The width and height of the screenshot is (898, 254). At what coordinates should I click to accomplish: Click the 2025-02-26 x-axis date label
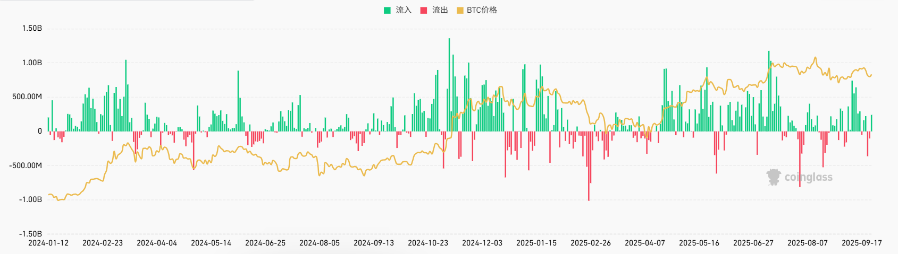pos(591,243)
